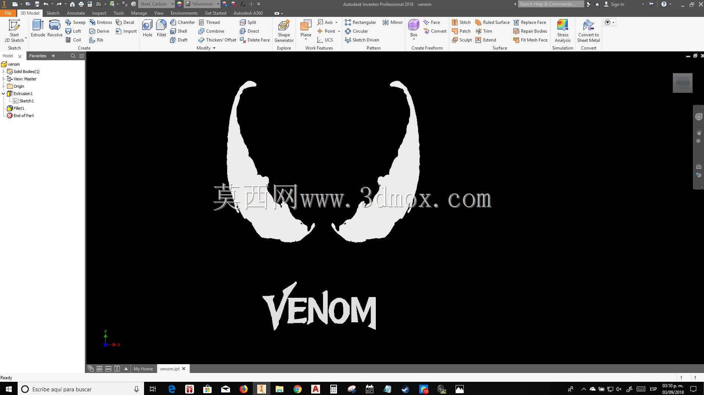Image resolution: width=704 pixels, height=395 pixels.
Task: Select the Repair Bodies tool
Action: pos(530,31)
